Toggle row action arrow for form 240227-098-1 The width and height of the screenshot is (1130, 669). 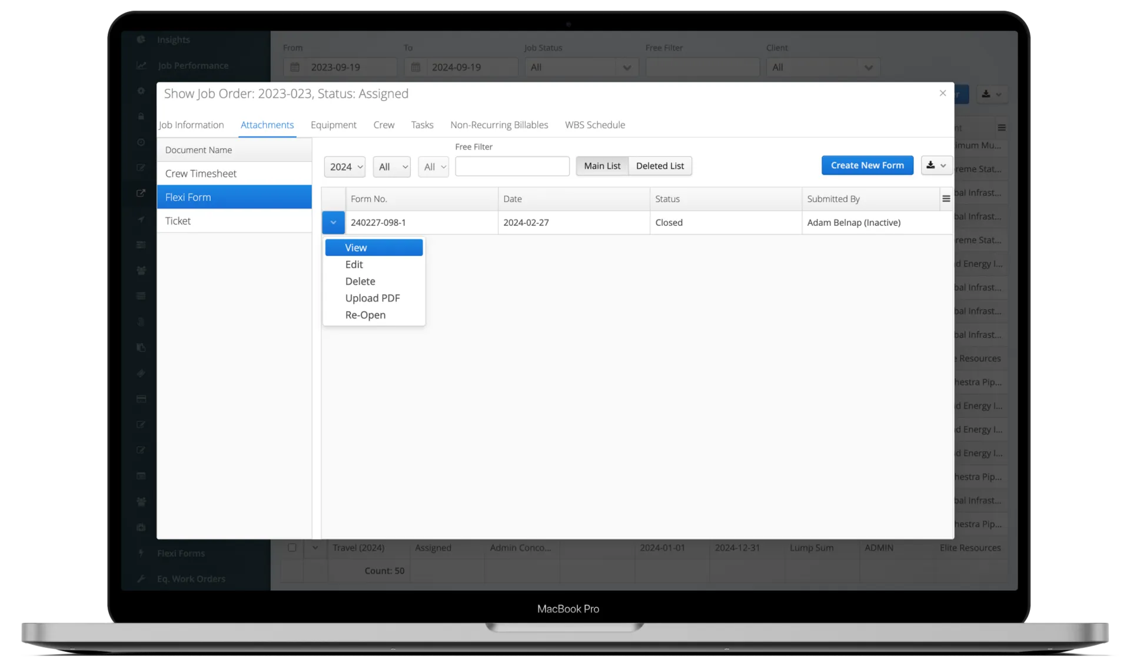tap(333, 222)
